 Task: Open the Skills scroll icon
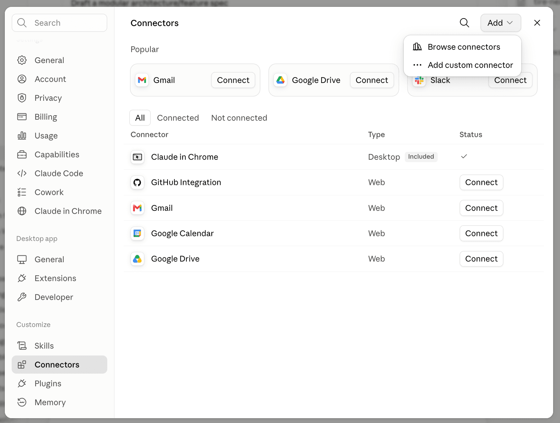coord(22,346)
